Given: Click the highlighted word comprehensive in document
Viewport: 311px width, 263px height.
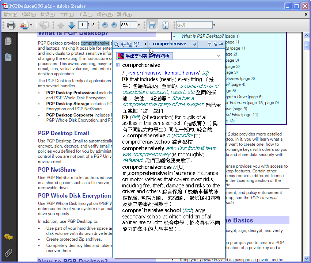Looking at the screenshot, I should [95, 43].
